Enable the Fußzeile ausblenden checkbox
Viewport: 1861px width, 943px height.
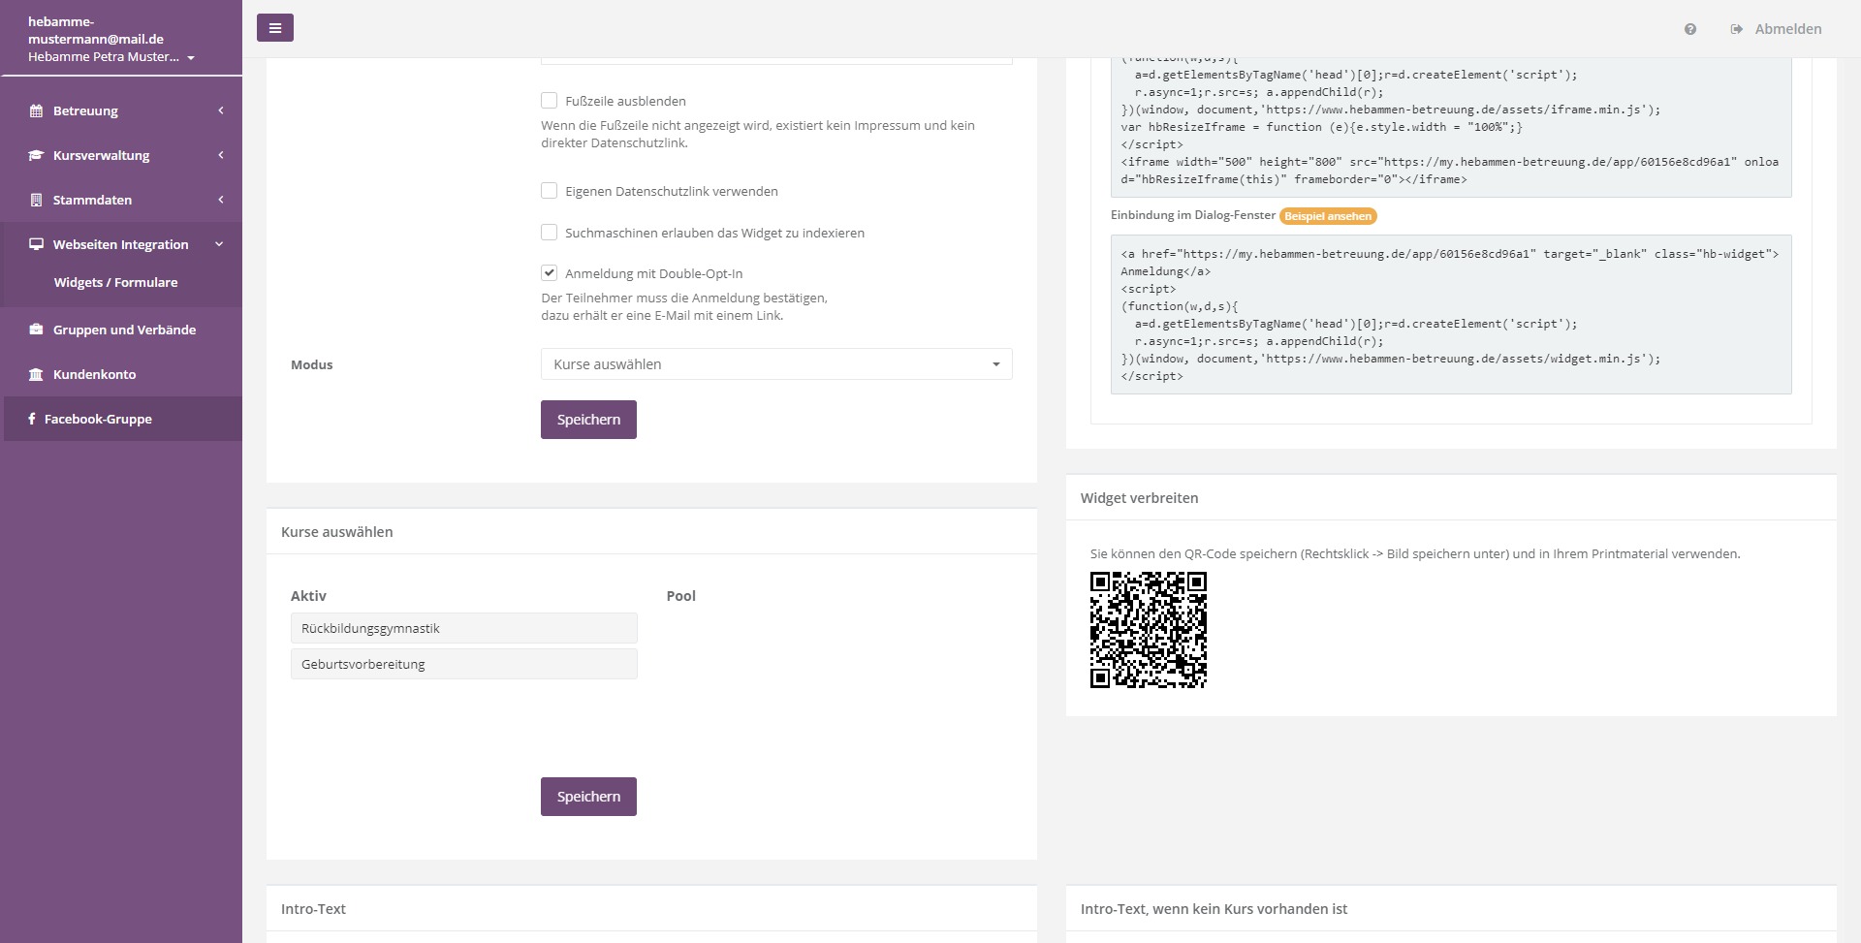(x=549, y=101)
